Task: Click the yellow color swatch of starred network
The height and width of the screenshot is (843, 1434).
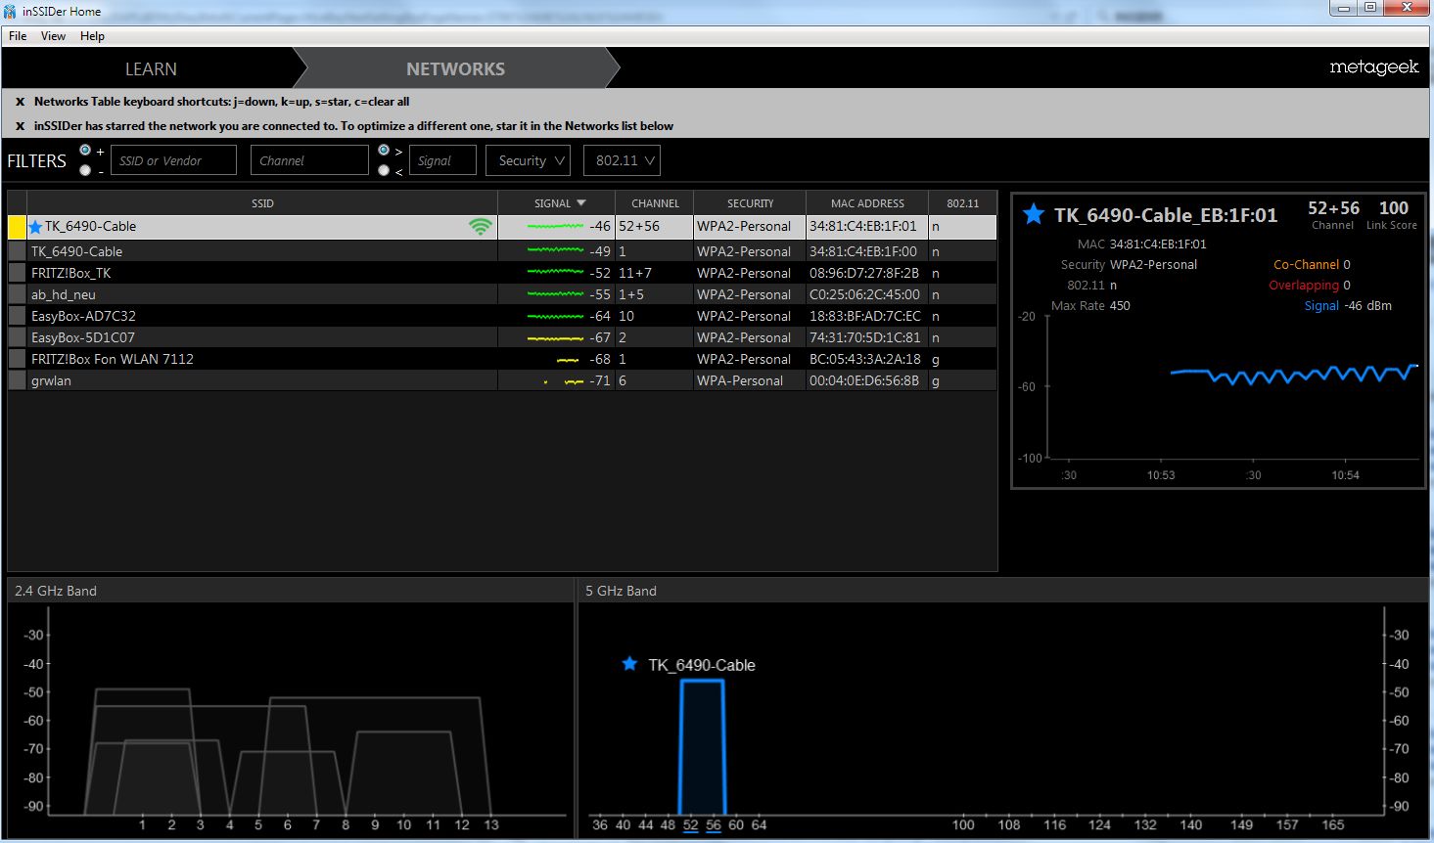Action: 17,227
